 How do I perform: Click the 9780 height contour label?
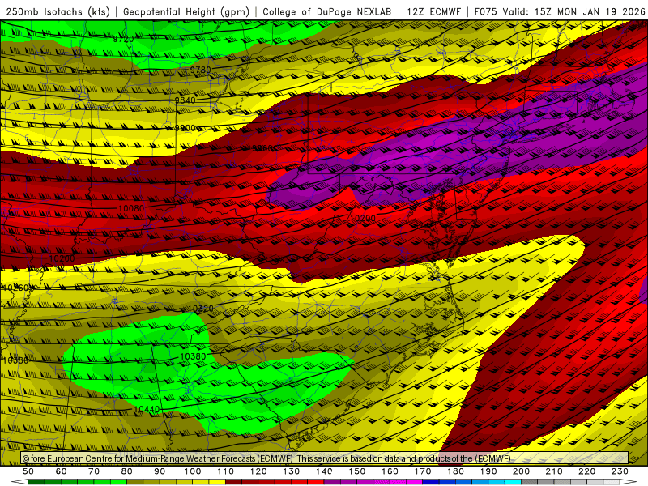(x=200, y=70)
